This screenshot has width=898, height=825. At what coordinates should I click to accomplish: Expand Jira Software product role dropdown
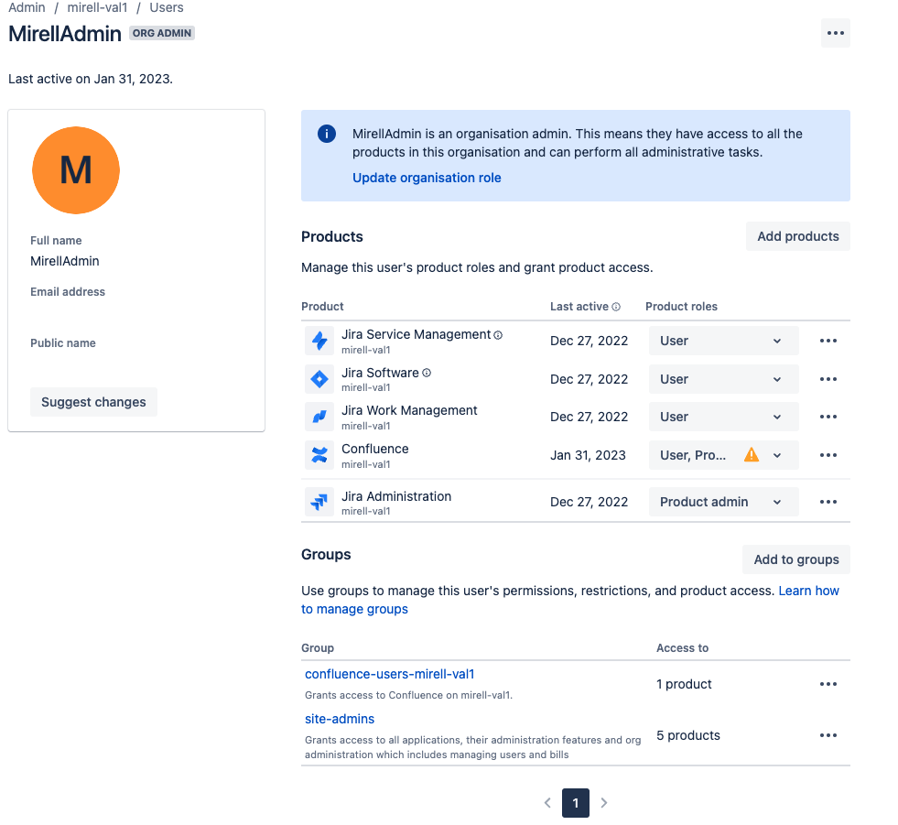tap(724, 379)
